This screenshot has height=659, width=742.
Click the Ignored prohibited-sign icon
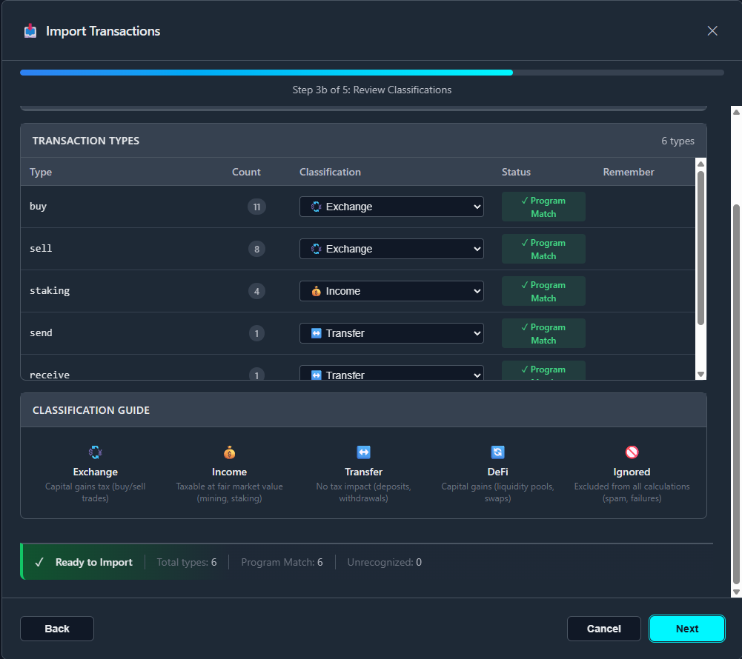[632, 452]
